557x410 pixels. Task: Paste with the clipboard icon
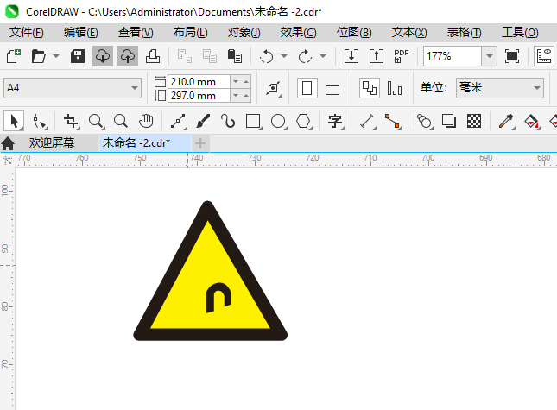click(x=235, y=56)
